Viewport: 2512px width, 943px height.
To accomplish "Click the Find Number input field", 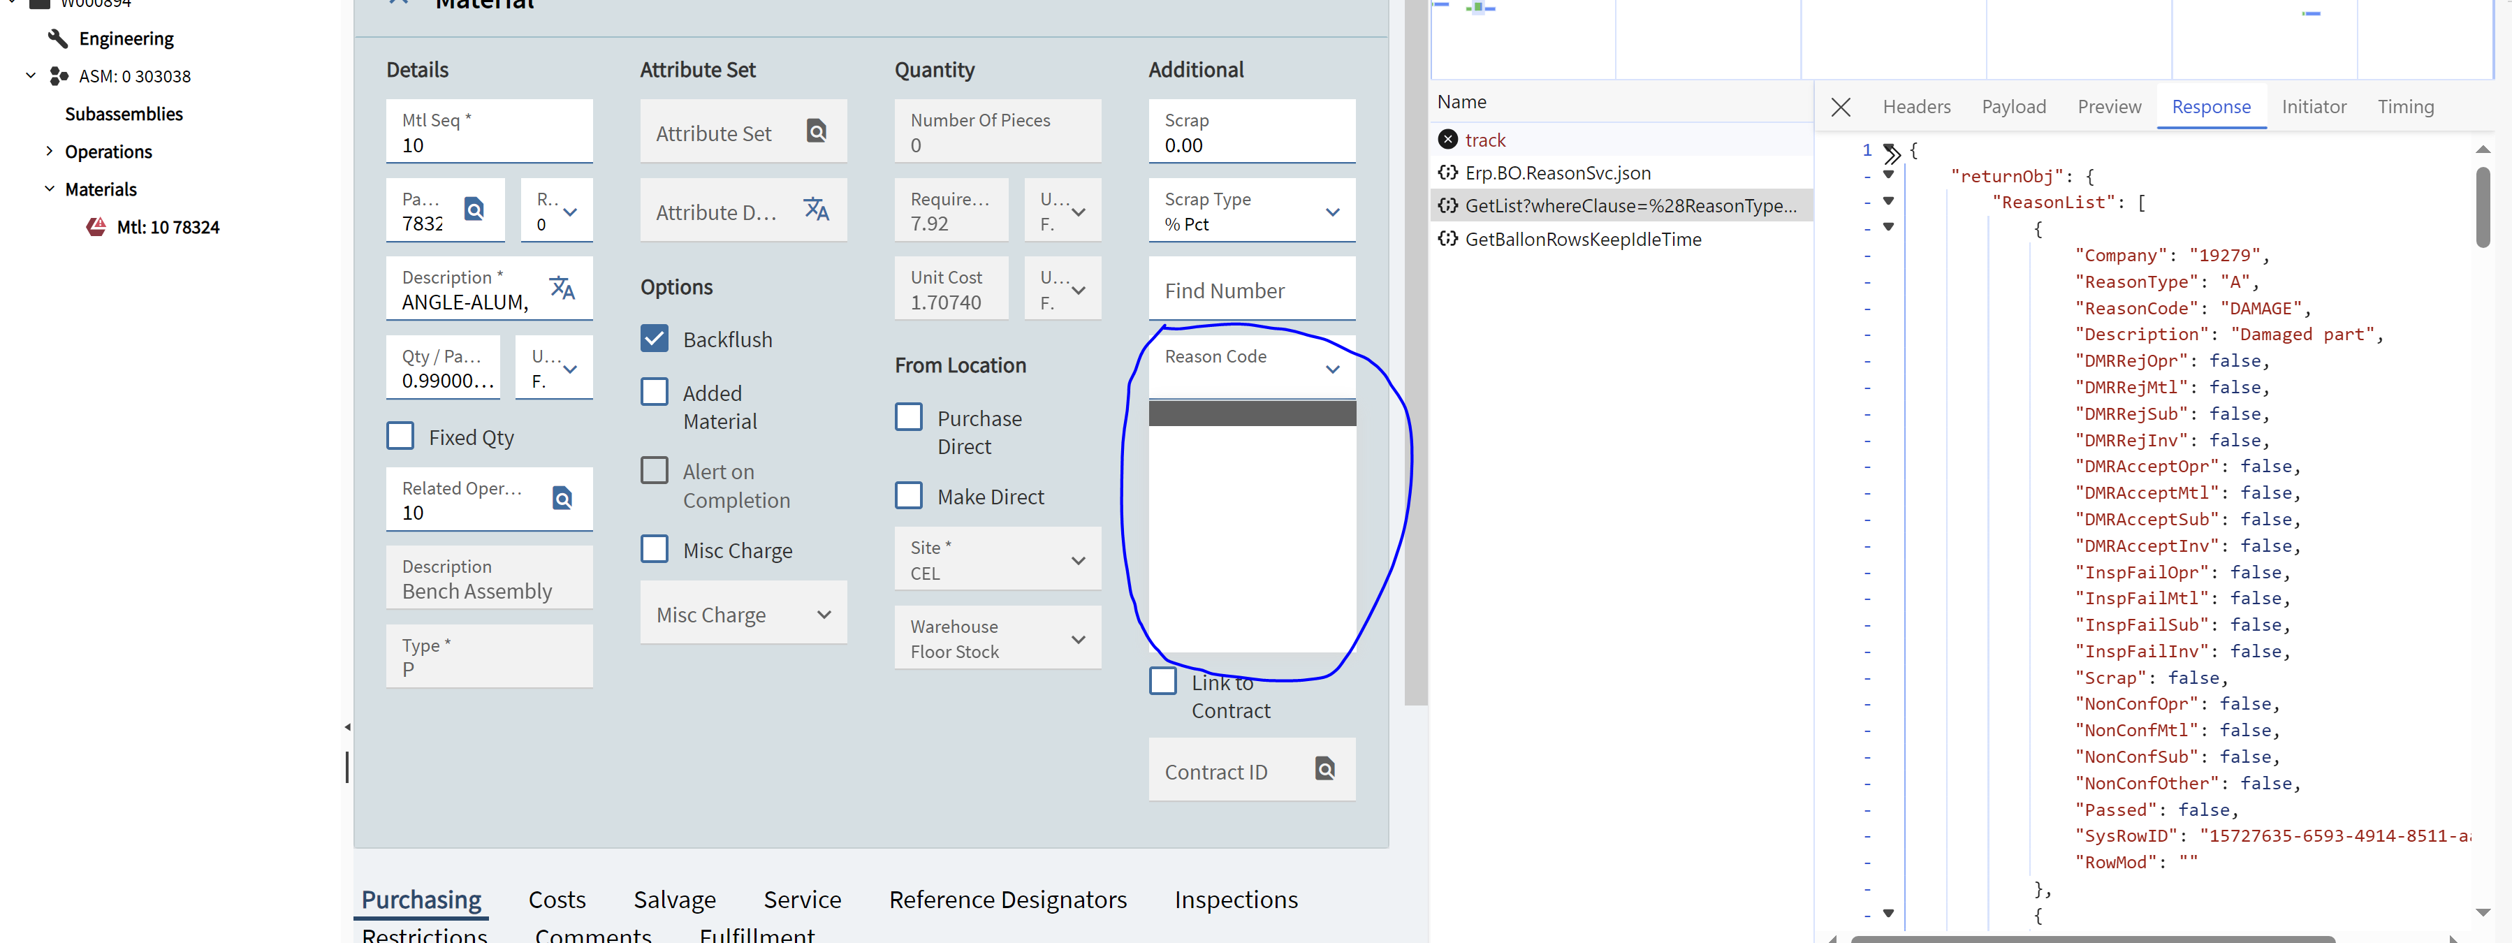I will coord(1251,291).
